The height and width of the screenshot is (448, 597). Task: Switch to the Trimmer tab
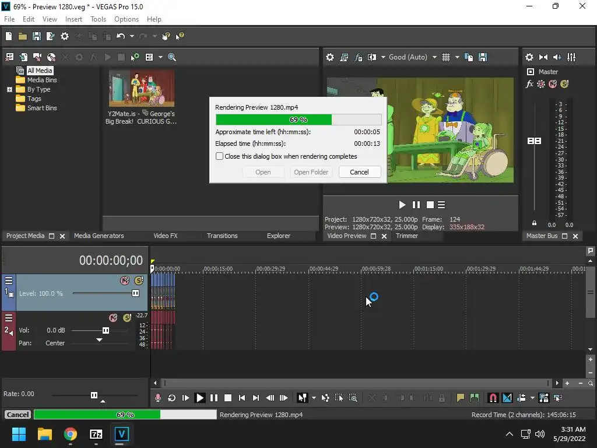click(406, 236)
